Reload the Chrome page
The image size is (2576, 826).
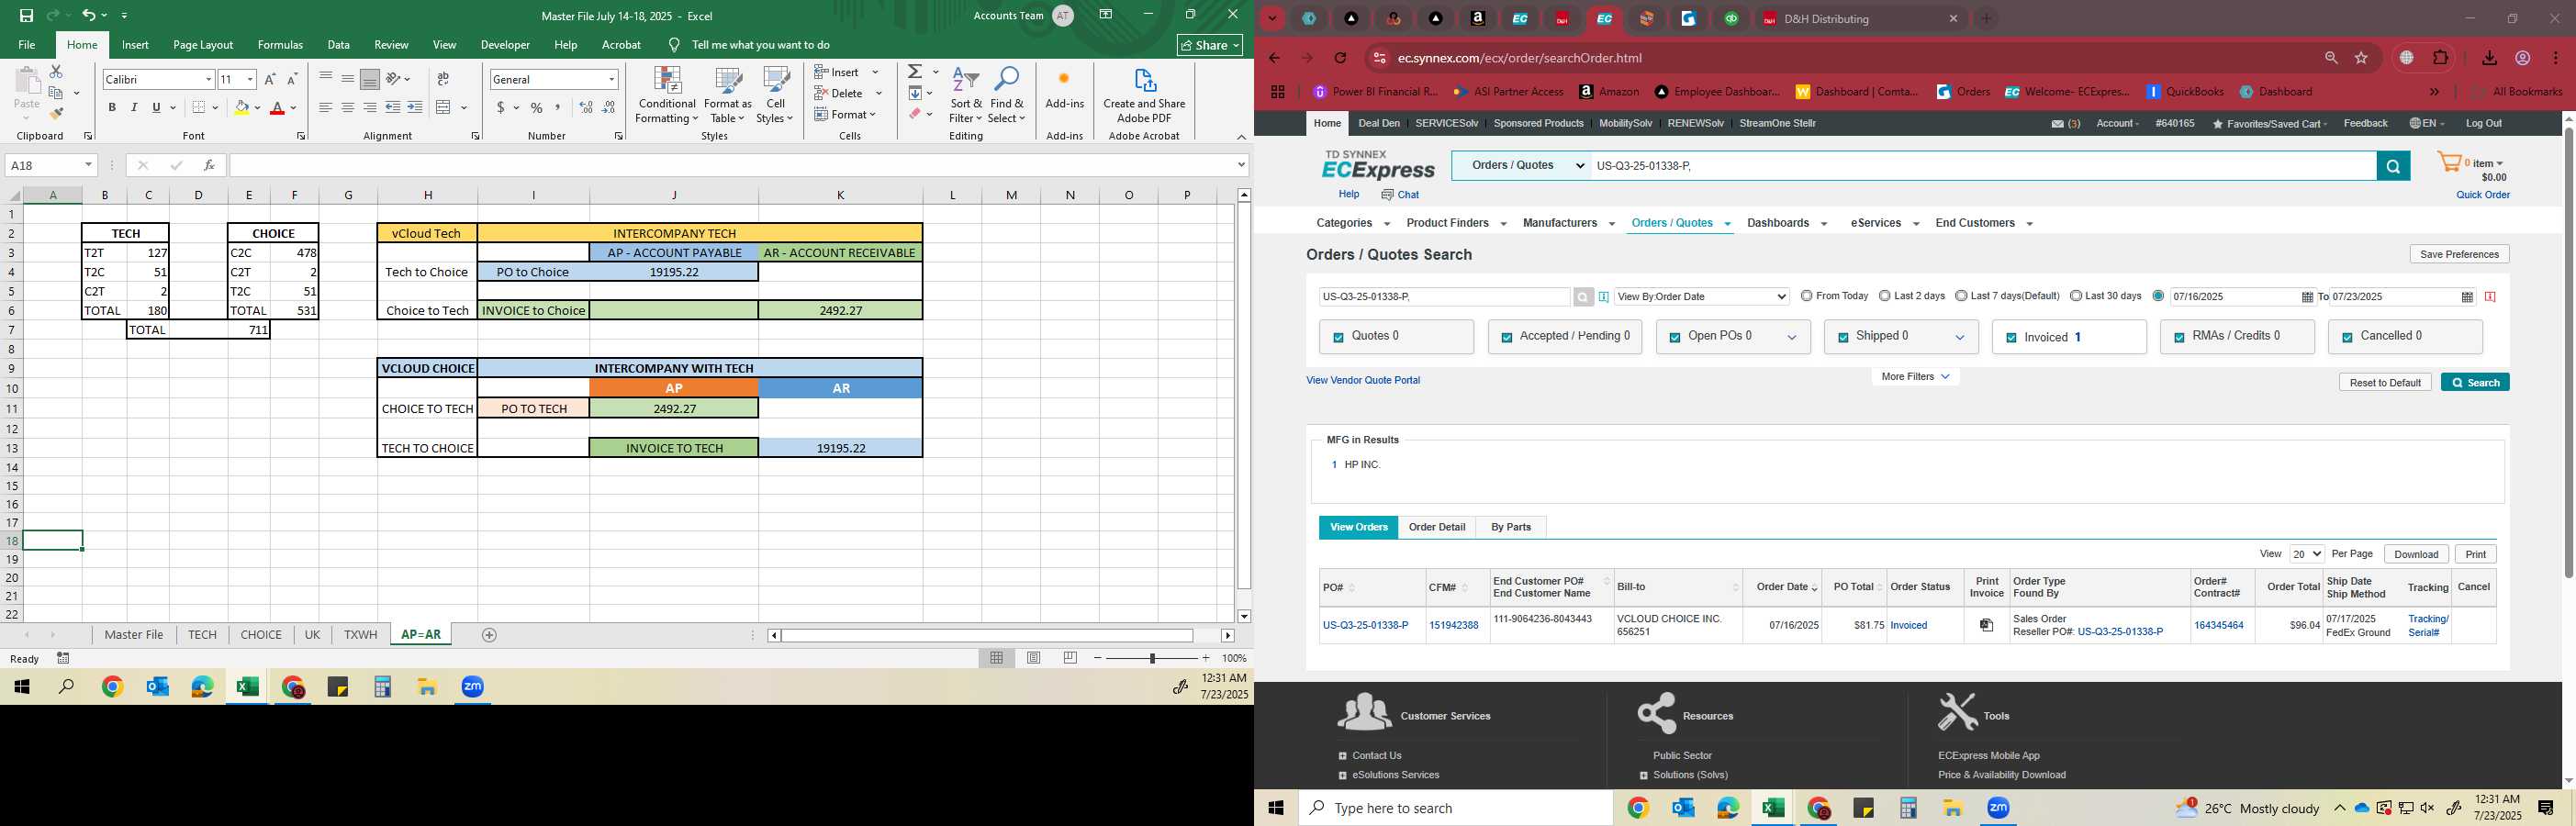pyautogui.click(x=1341, y=58)
